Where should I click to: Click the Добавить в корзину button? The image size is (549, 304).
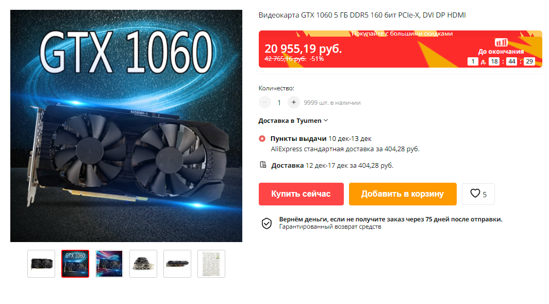[x=403, y=194]
